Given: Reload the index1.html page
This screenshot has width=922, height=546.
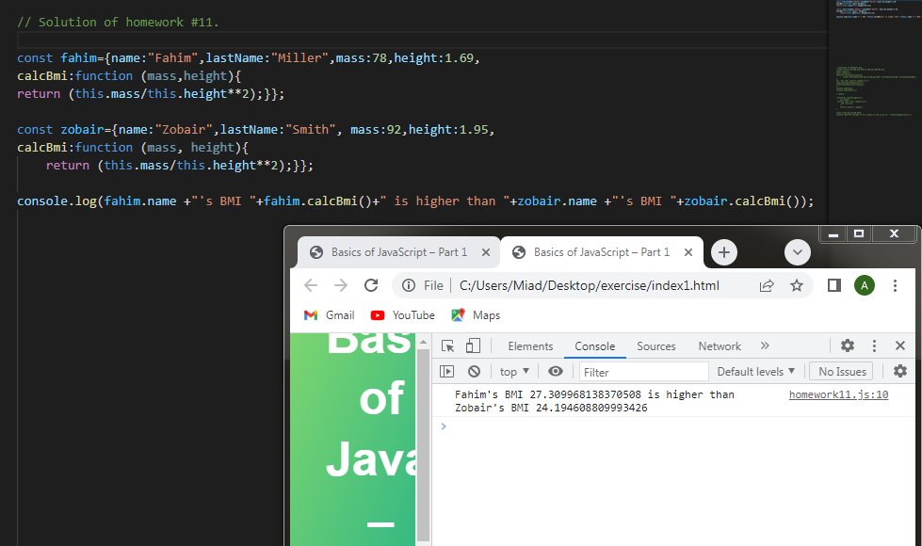Looking at the screenshot, I should tap(371, 285).
